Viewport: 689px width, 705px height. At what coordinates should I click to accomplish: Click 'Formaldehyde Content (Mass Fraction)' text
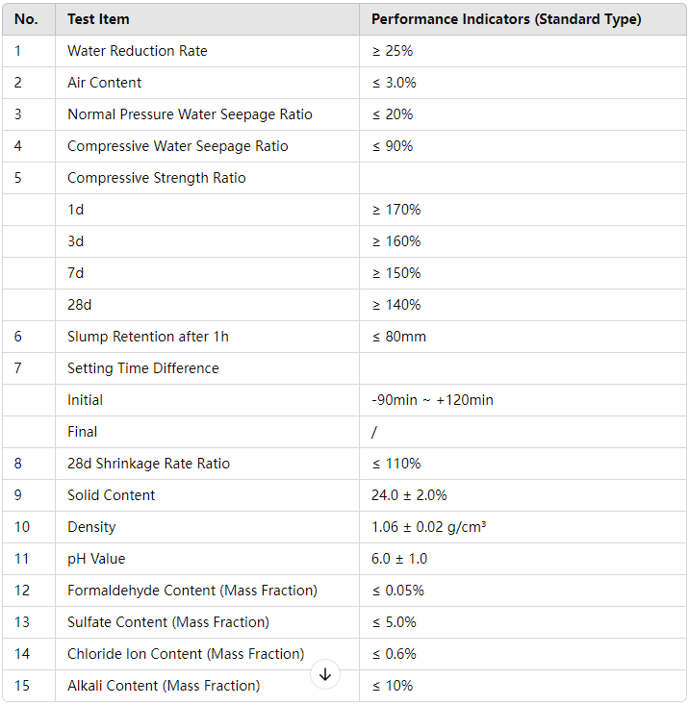[x=192, y=591]
